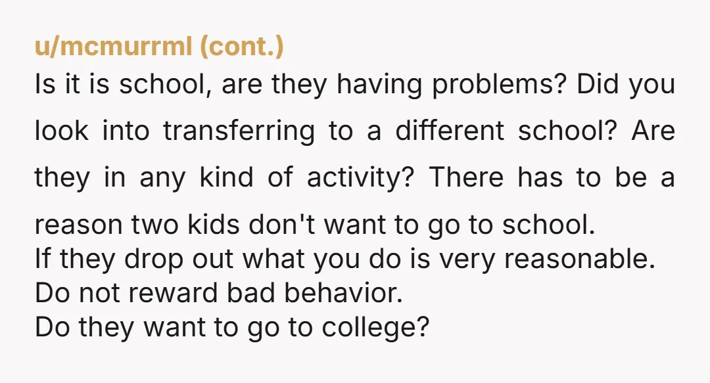Click the word 'transferring' in the comment
Image resolution: width=710 pixels, height=383 pixels.
point(239,132)
